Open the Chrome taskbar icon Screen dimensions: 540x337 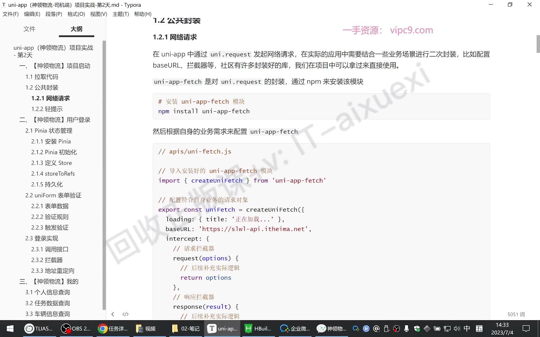113,329
